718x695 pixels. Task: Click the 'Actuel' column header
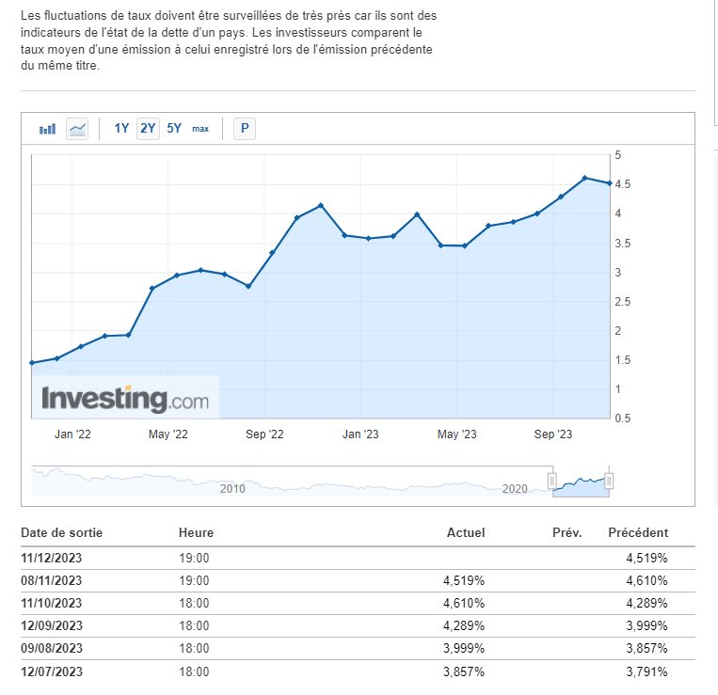(466, 533)
